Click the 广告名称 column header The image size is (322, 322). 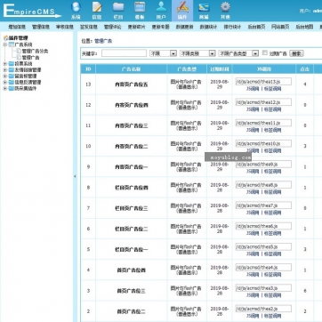pos(132,69)
